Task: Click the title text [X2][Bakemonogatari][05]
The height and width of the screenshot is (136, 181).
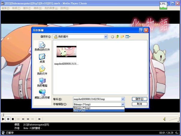Action: (x=36, y=125)
